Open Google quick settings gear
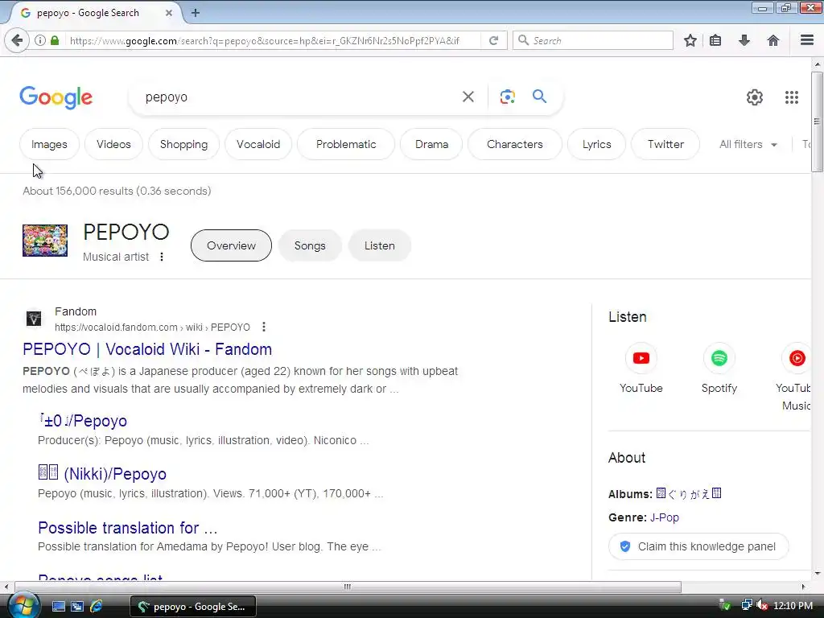 click(755, 97)
